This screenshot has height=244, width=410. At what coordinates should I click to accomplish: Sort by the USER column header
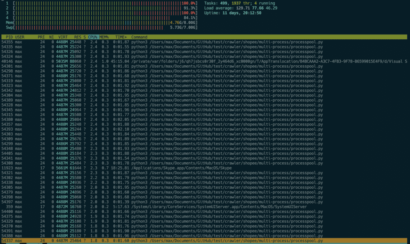(x=20, y=37)
